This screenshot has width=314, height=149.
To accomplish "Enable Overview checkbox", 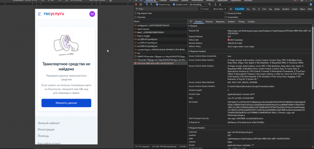I will [136, 17].
